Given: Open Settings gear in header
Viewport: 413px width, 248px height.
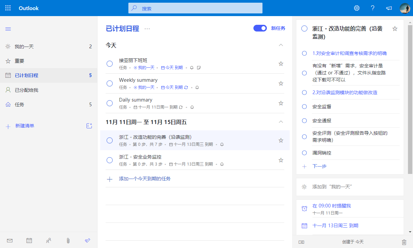Looking at the screenshot, I should point(357,8).
